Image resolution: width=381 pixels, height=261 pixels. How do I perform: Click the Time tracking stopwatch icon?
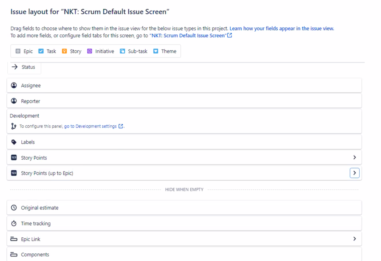pyautogui.click(x=14, y=223)
